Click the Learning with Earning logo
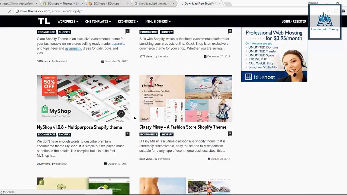This screenshot has width=347, height=195. [325, 22]
